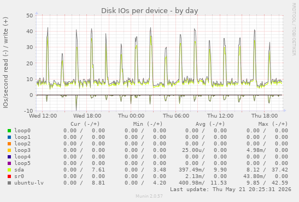This screenshot has height=202, width=299.
Task: Click the ubuntu-lv max write value 42.59
Action: (x=280, y=183)
